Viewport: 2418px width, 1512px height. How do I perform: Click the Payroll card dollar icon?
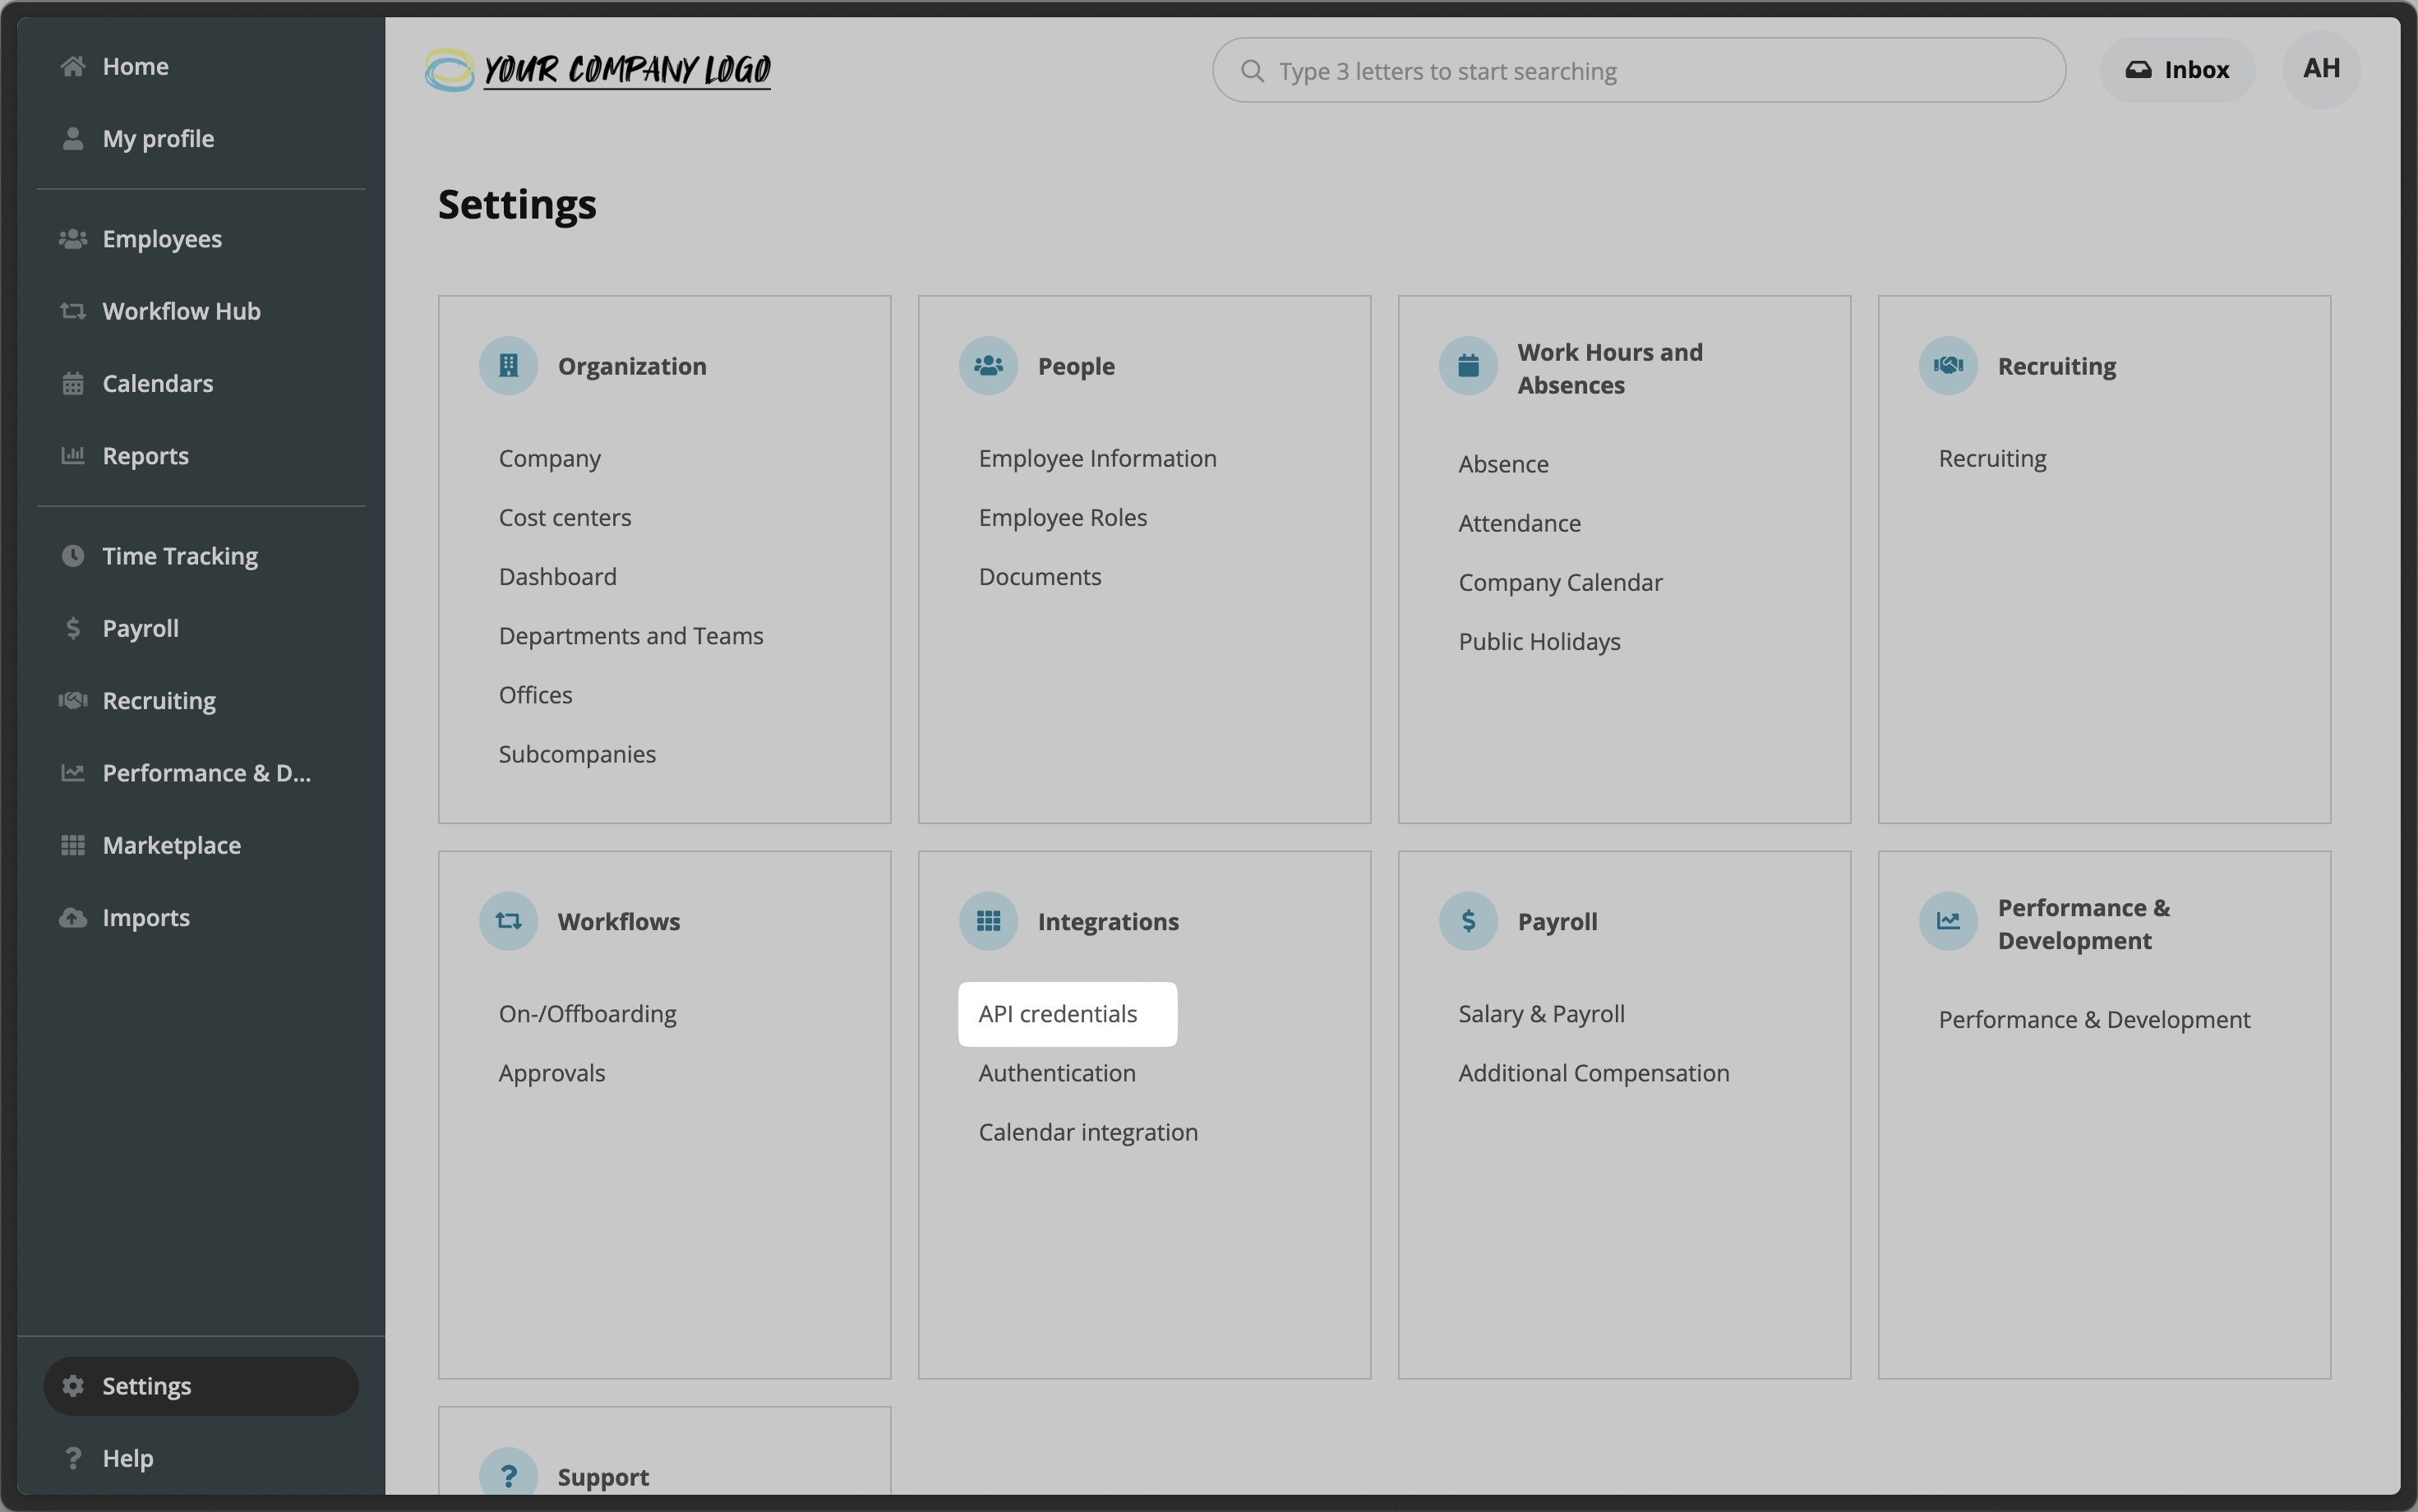(1468, 921)
